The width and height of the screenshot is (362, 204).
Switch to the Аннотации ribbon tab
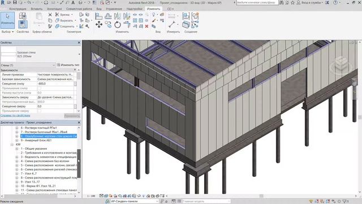tap(54, 9)
